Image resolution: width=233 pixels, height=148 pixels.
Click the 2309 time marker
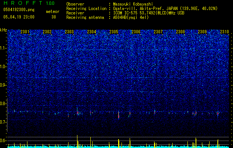point(202,32)
